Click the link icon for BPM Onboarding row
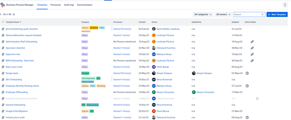The width and height of the screenshot is (291, 120). [252, 61]
